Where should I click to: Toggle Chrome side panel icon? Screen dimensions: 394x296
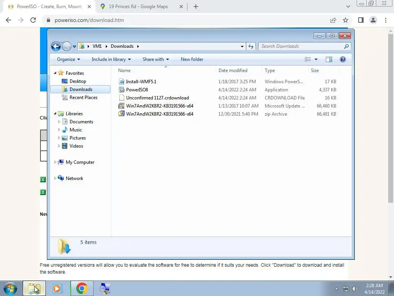pyautogui.click(x=361, y=20)
